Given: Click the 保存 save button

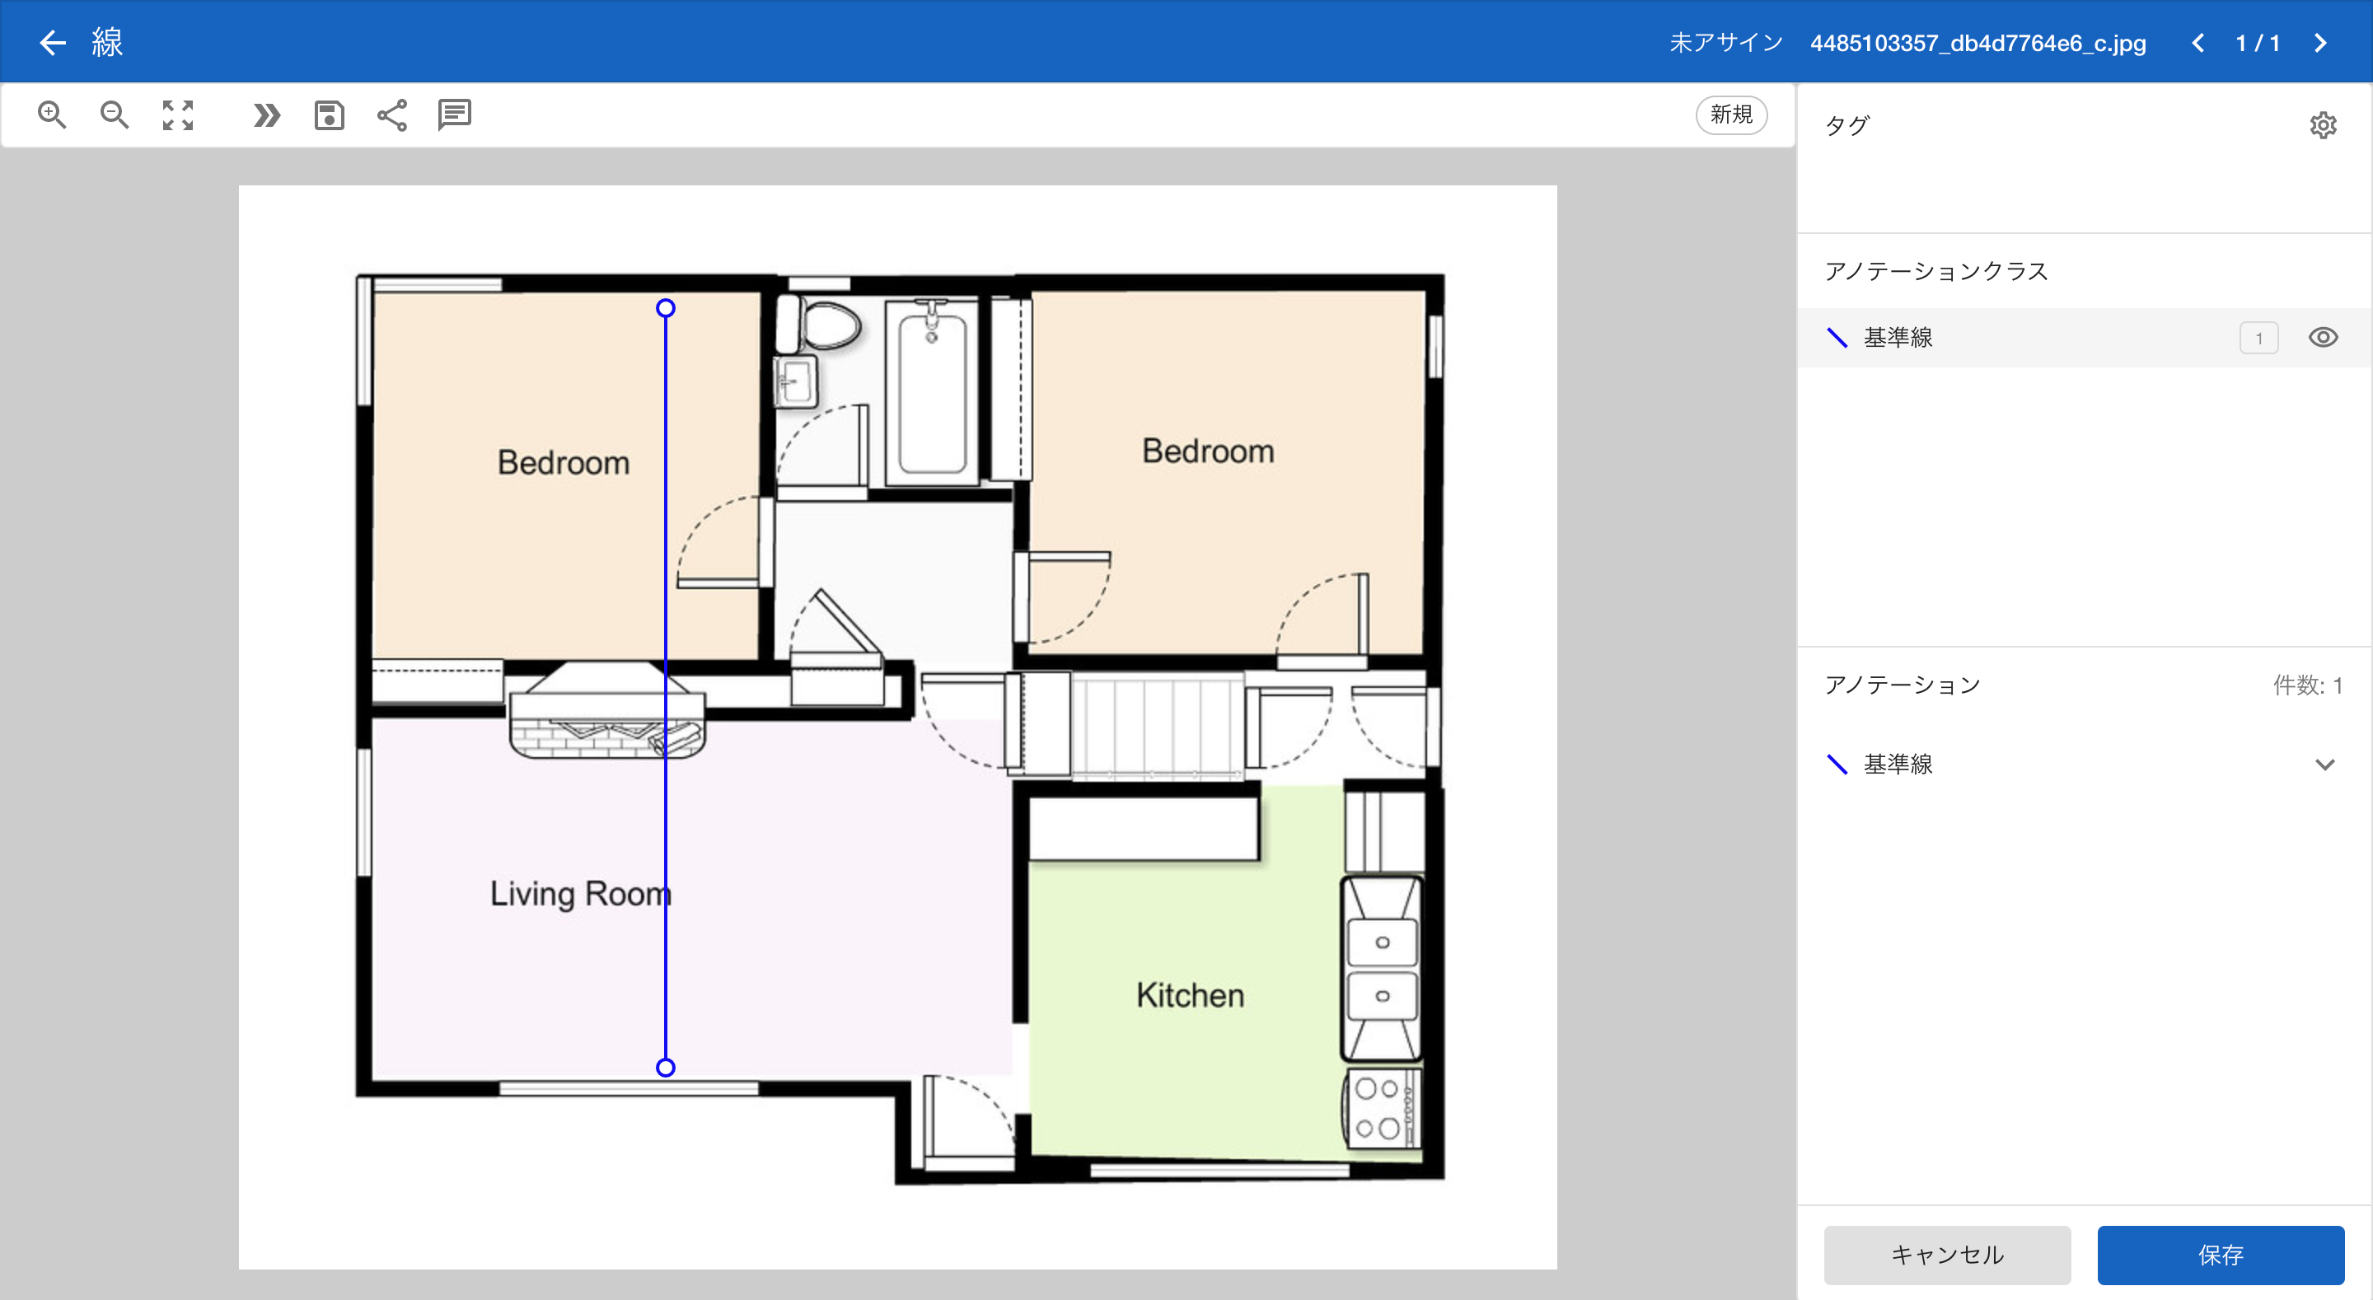Looking at the screenshot, I should [2220, 1254].
